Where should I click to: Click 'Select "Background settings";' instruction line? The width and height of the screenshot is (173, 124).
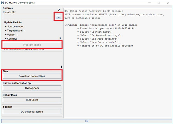(101, 35)
